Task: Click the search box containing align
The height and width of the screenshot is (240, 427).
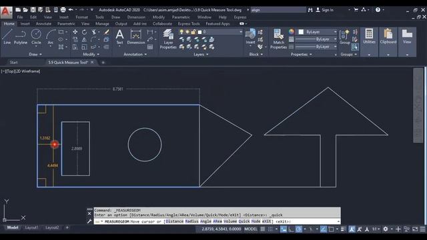Action: coord(278,10)
